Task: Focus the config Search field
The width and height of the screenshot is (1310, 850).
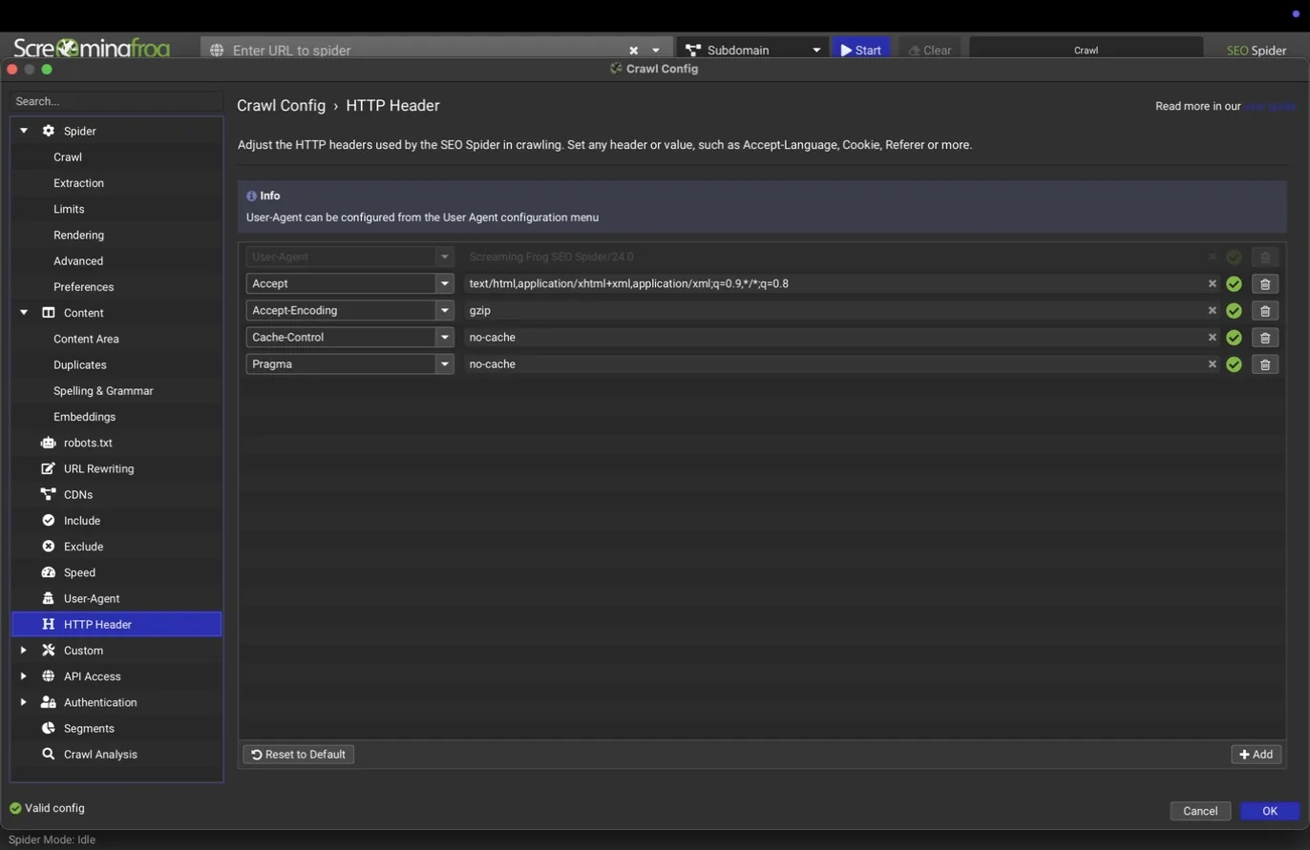Action: (x=116, y=101)
